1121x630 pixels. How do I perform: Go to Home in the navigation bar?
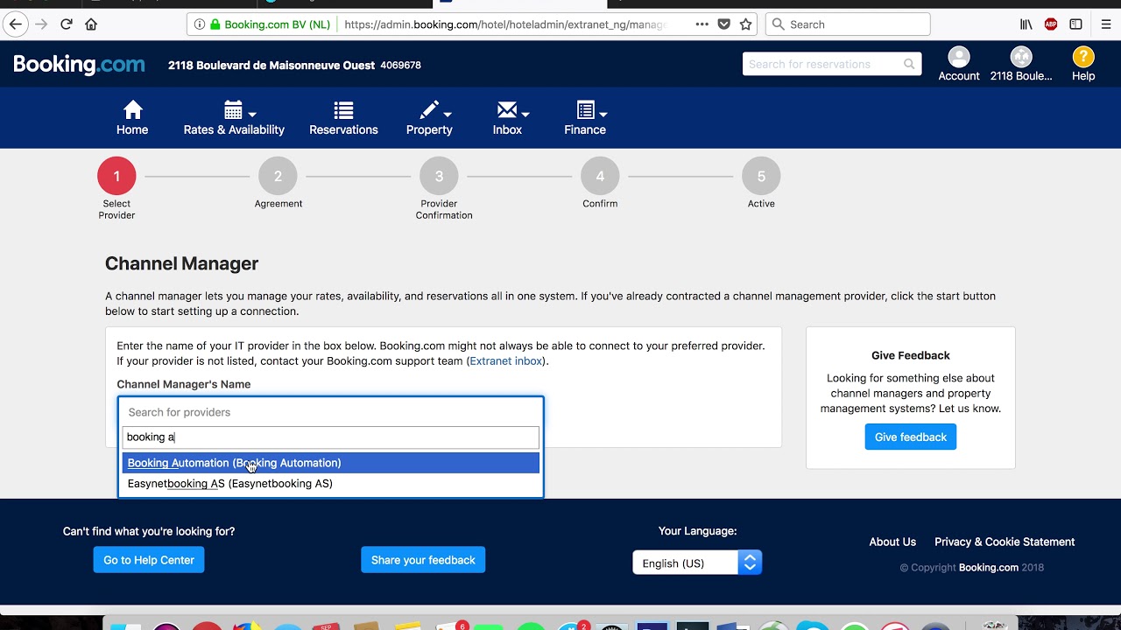click(132, 118)
